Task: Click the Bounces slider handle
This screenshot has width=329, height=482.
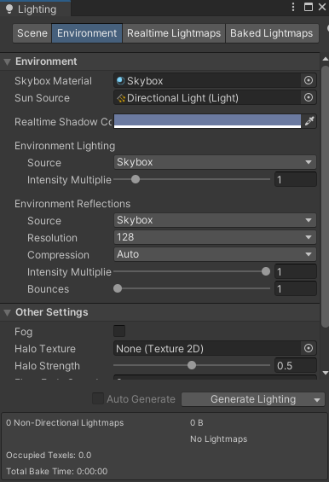Action: tap(118, 288)
